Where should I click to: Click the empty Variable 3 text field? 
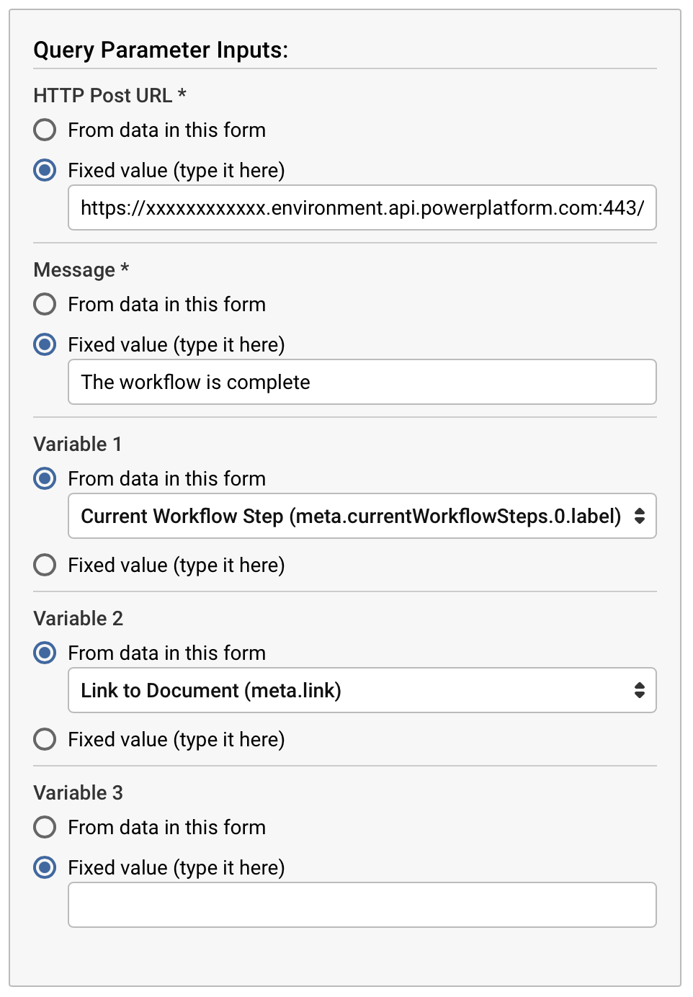[362, 906]
